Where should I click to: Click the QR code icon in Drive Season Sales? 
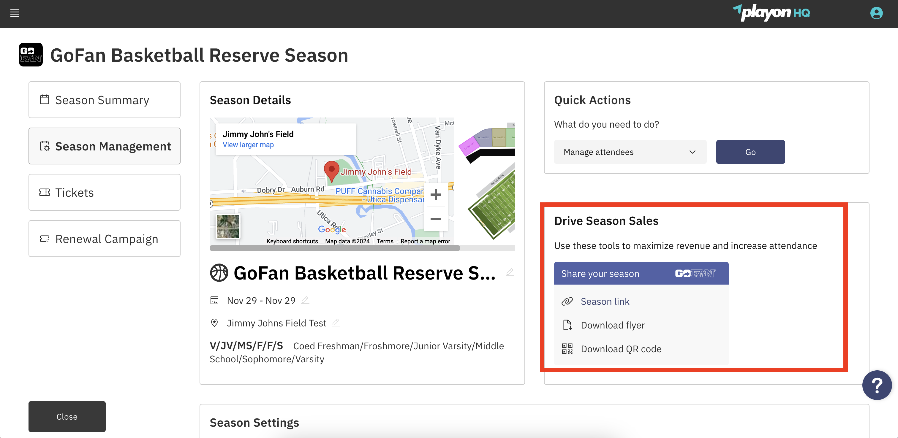pyautogui.click(x=567, y=348)
